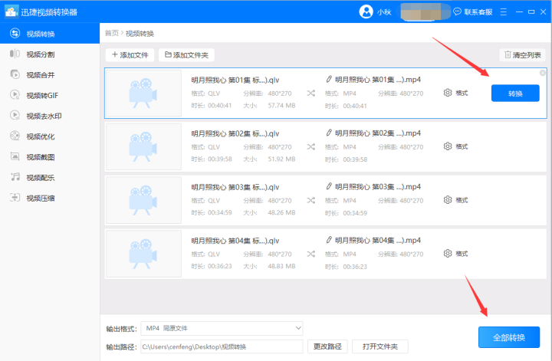552x361 pixels.
Task: Remove 第01集 with the small close icon
Action: click(543, 73)
